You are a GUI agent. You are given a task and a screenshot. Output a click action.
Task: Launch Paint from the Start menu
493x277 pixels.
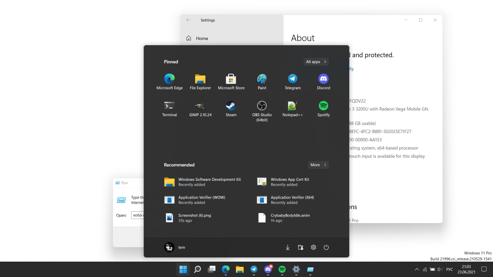[x=262, y=82]
